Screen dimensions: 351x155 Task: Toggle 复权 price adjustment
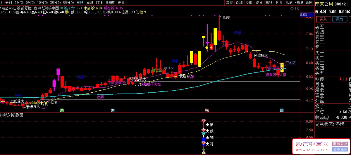pyautogui.click(x=229, y=3)
